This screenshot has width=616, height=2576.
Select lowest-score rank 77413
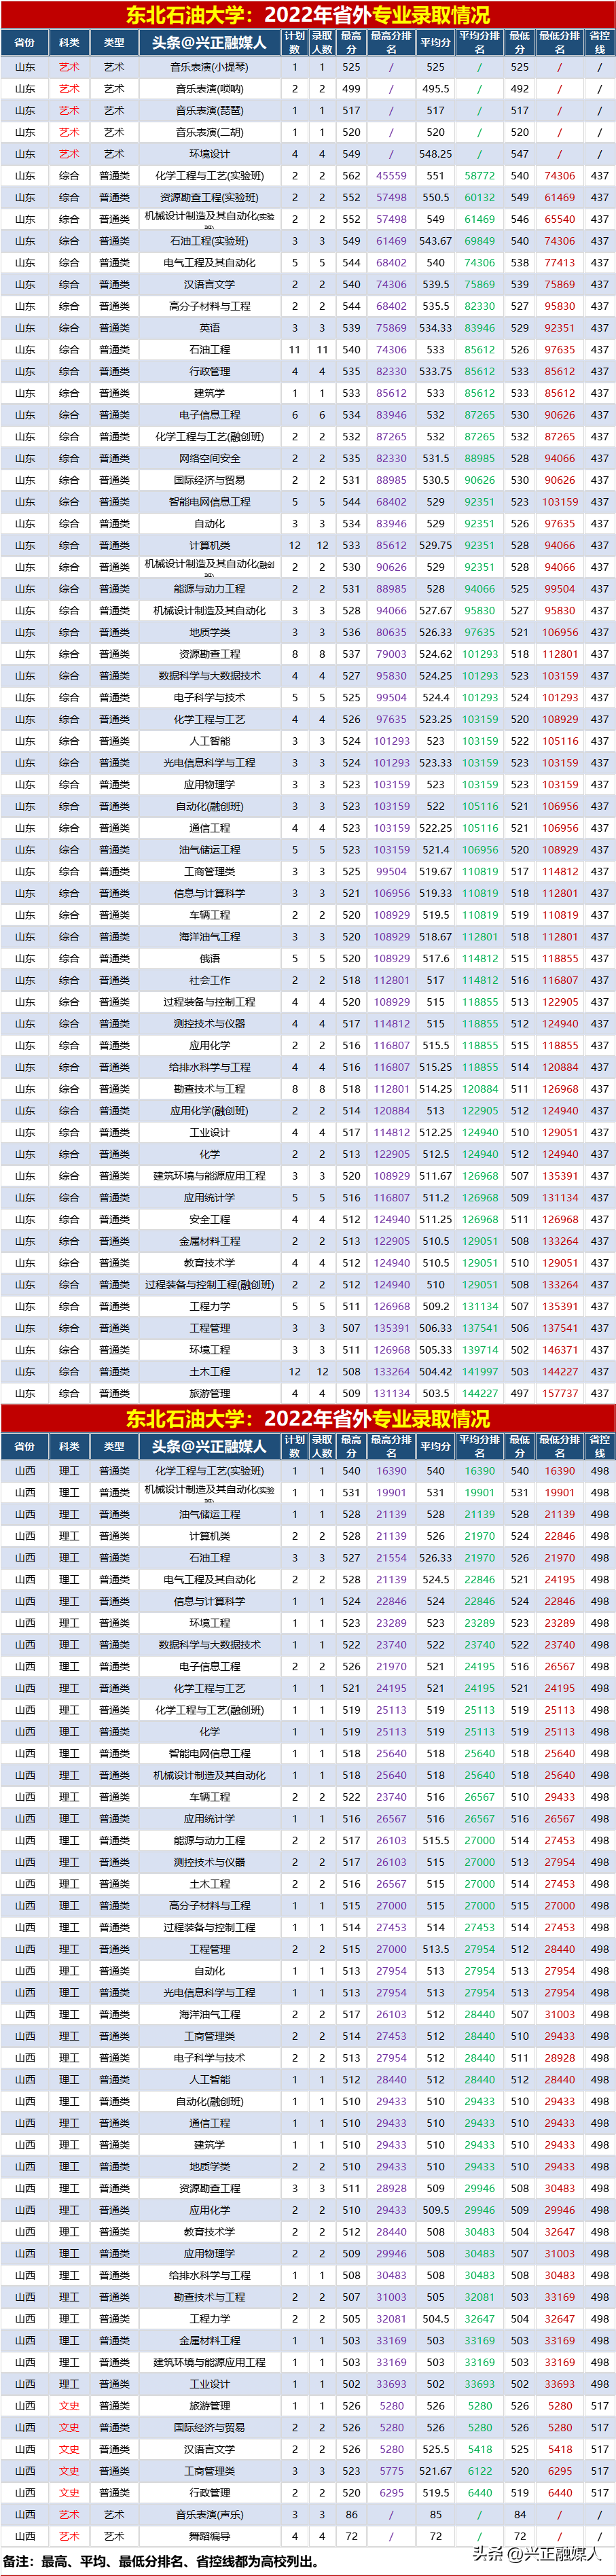(559, 263)
